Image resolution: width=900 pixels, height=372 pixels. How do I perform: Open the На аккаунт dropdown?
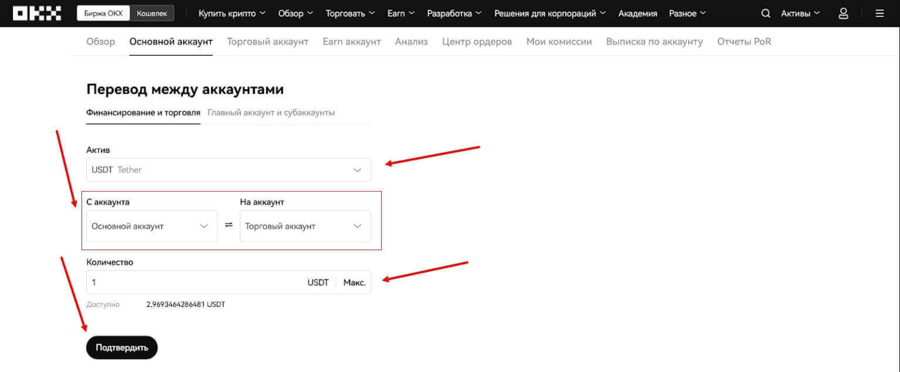point(305,226)
